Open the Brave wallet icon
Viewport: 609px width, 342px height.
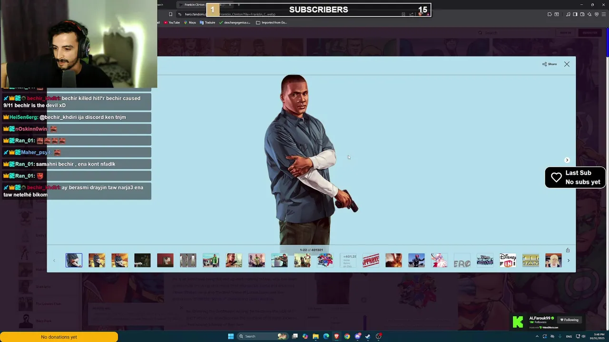582,14
